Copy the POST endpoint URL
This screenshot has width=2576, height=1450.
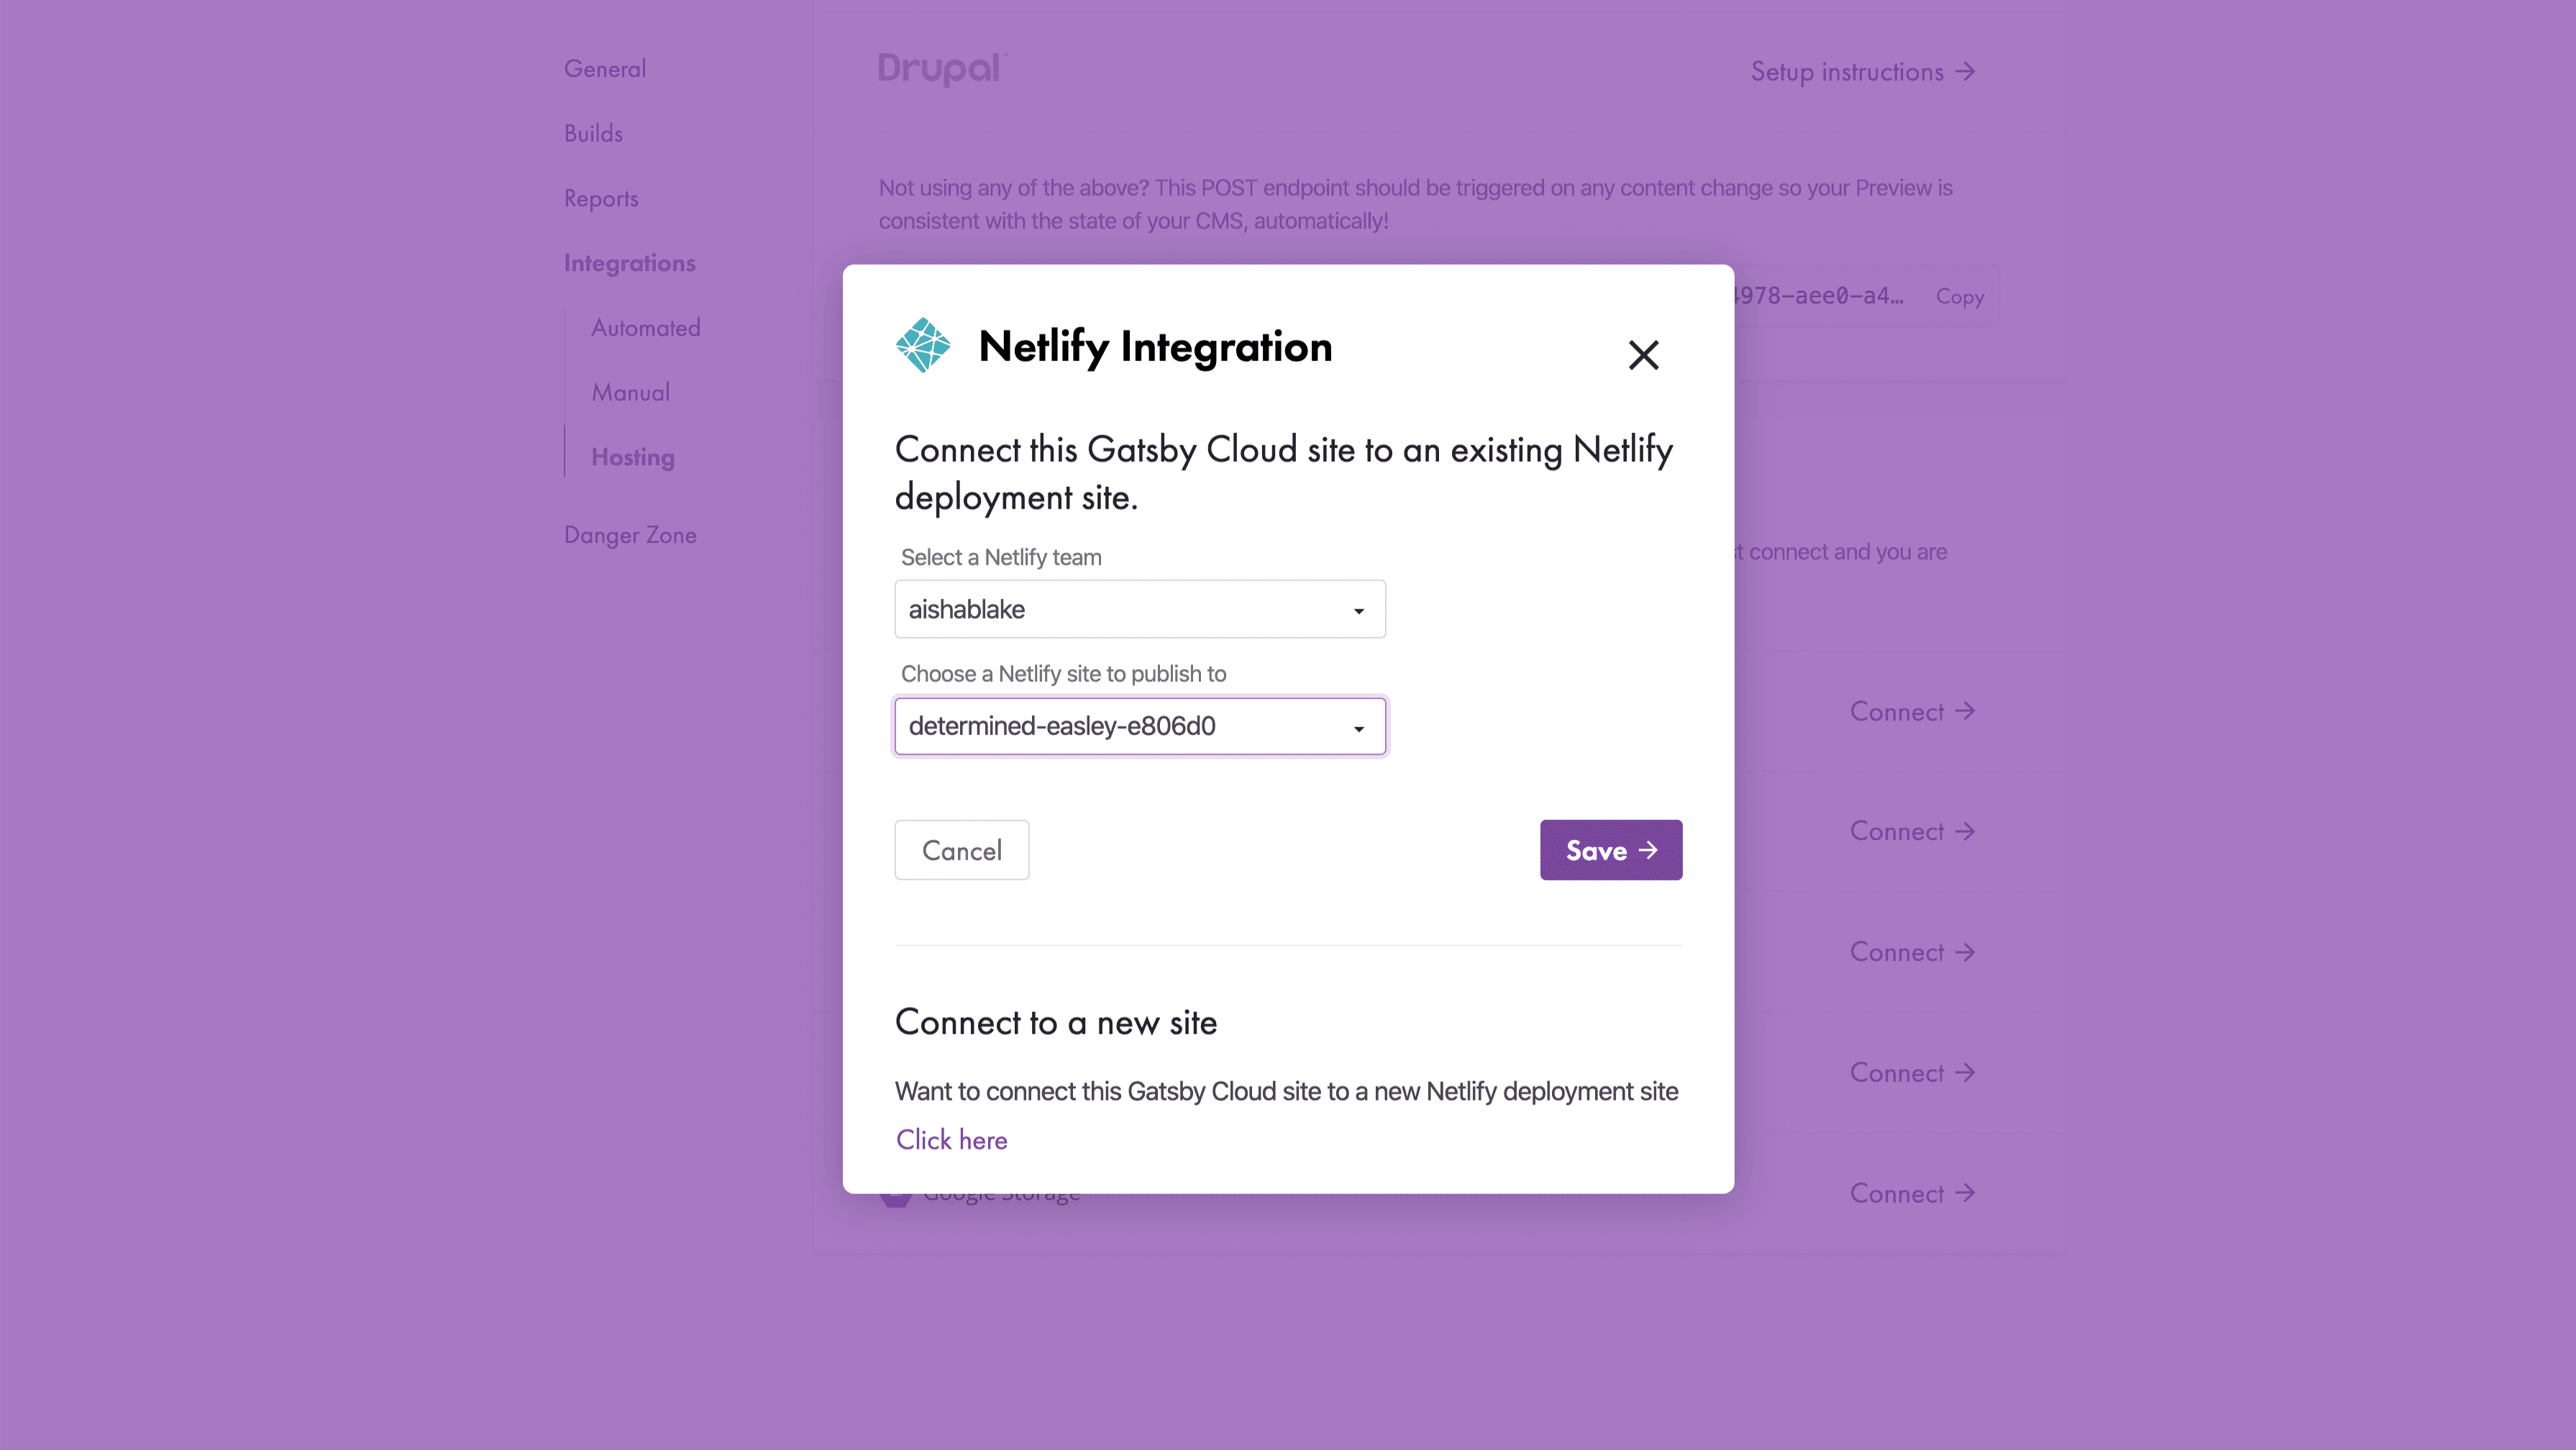1959,296
